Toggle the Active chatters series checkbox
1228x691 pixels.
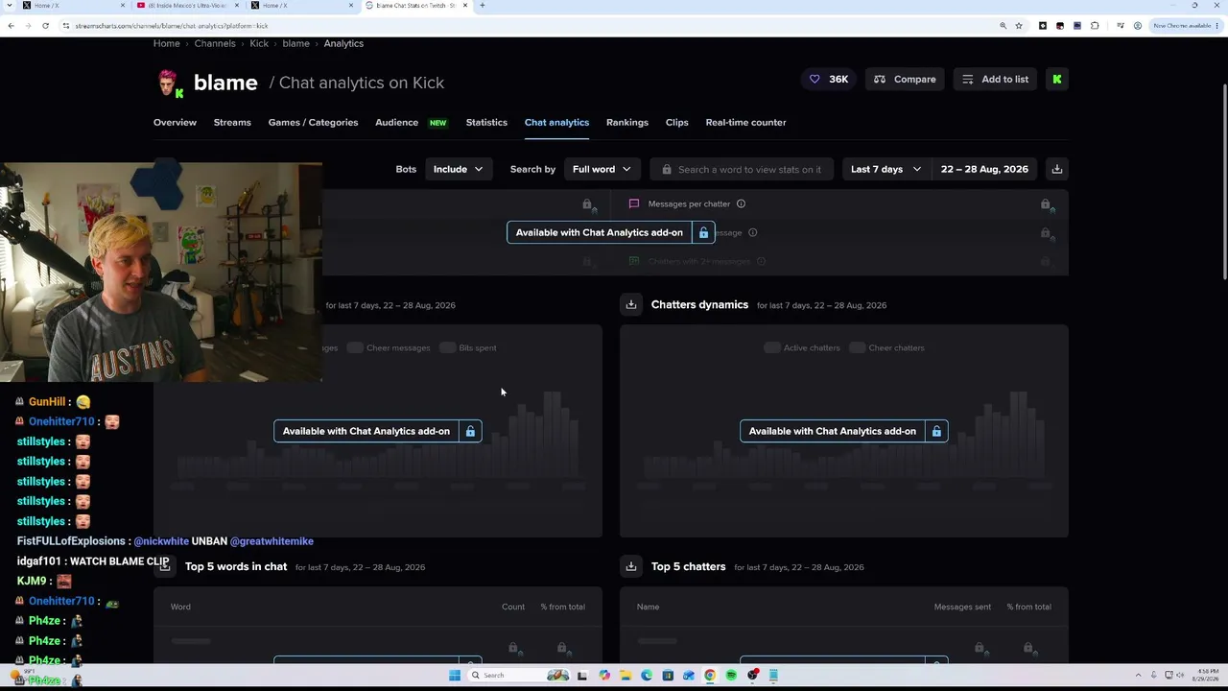772,347
